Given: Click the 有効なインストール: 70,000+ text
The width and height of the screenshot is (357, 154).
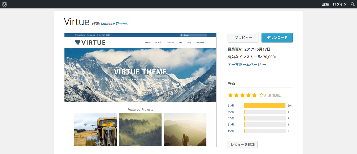Looking at the screenshot, I should point(252,57).
